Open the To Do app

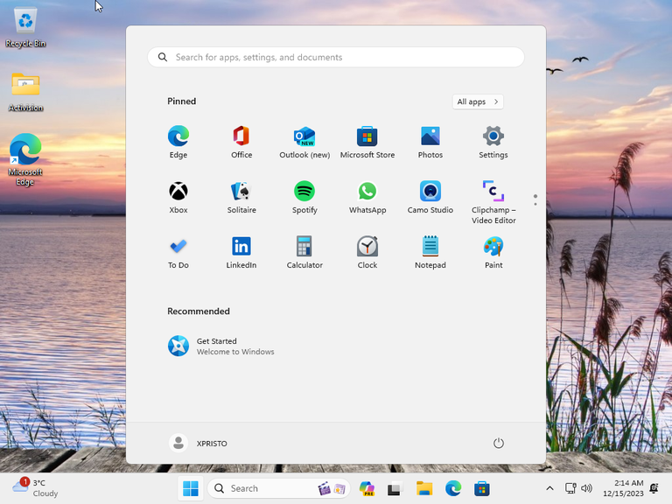click(178, 253)
